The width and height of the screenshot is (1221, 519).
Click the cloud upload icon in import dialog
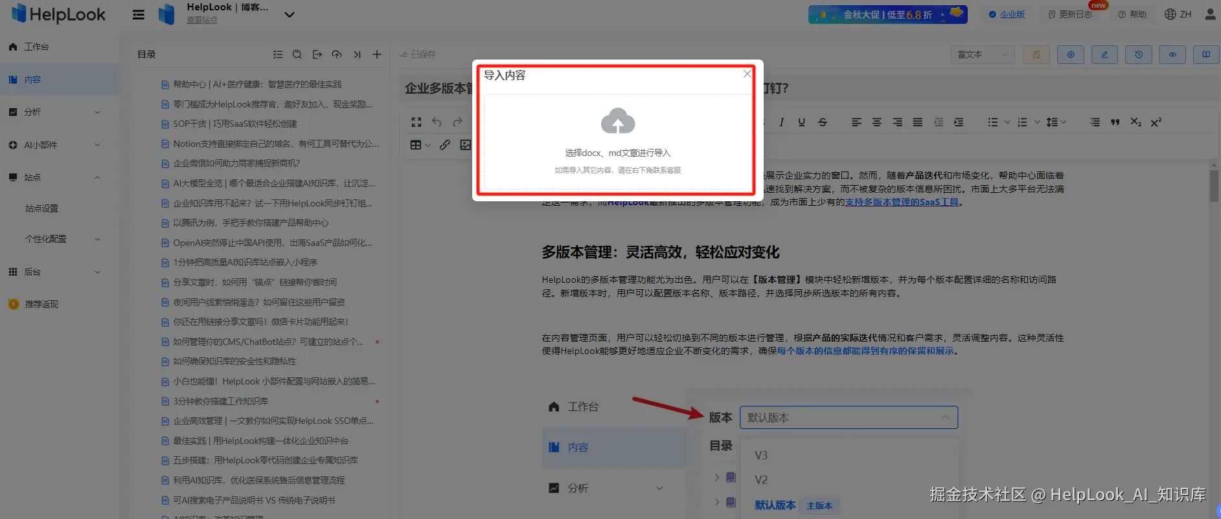(618, 121)
